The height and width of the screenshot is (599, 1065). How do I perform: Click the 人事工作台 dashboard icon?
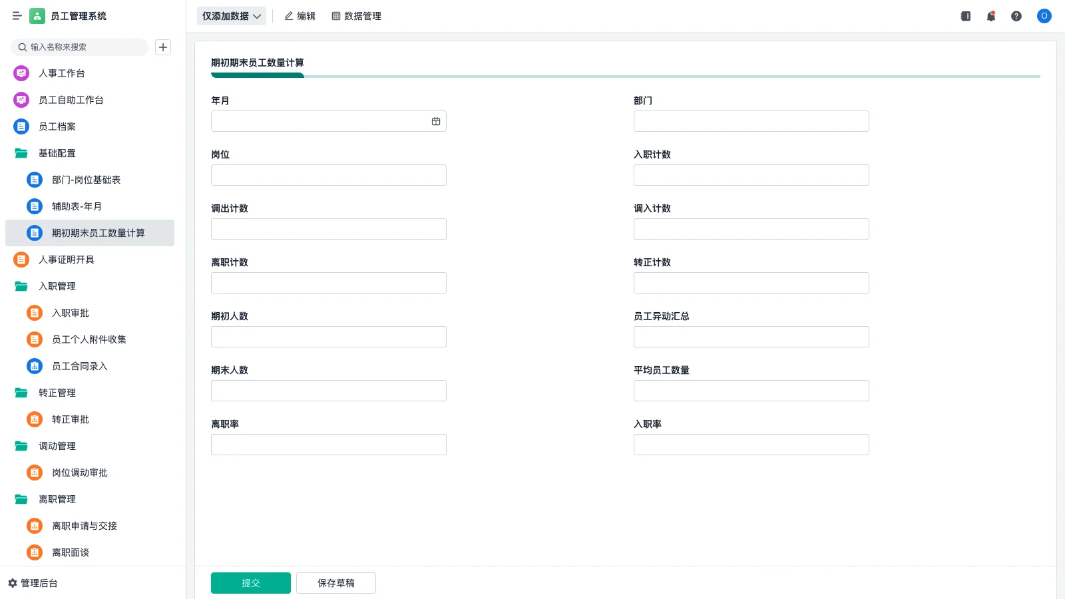tap(21, 73)
